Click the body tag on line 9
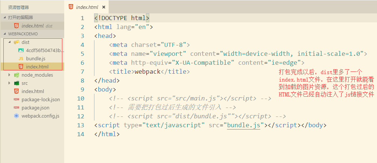This screenshot has width=377, height=163. 105,89
